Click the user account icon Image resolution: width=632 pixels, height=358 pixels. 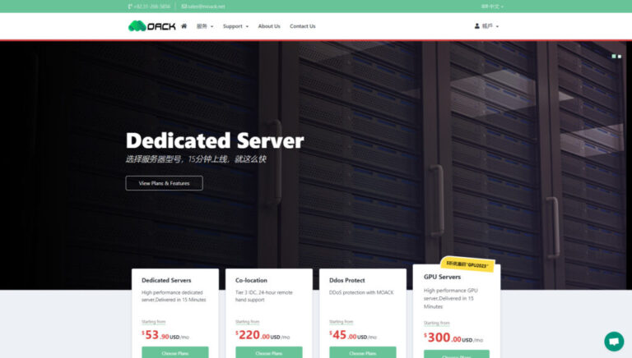(x=477, y=26)
